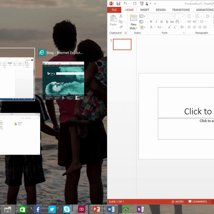Save the presentation from Quick Access Toolbar
This screenshot has width=214, height=214.
[x=118, y=4]
